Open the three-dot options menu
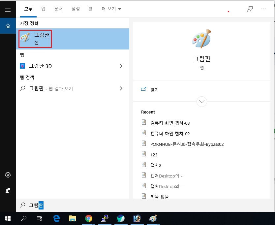 click(x=263, y=9)
